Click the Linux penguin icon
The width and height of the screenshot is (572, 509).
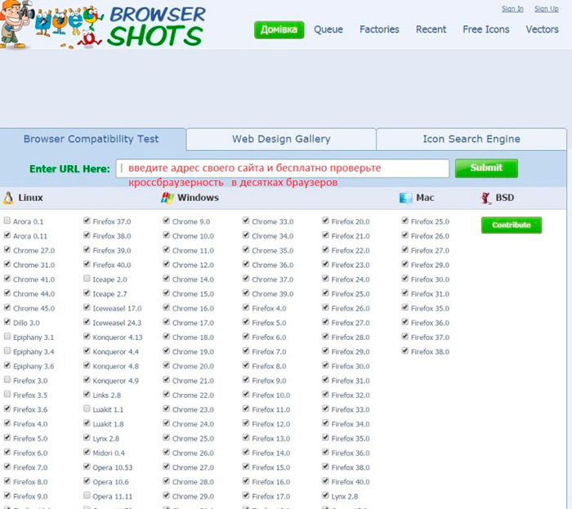[8, 198]
